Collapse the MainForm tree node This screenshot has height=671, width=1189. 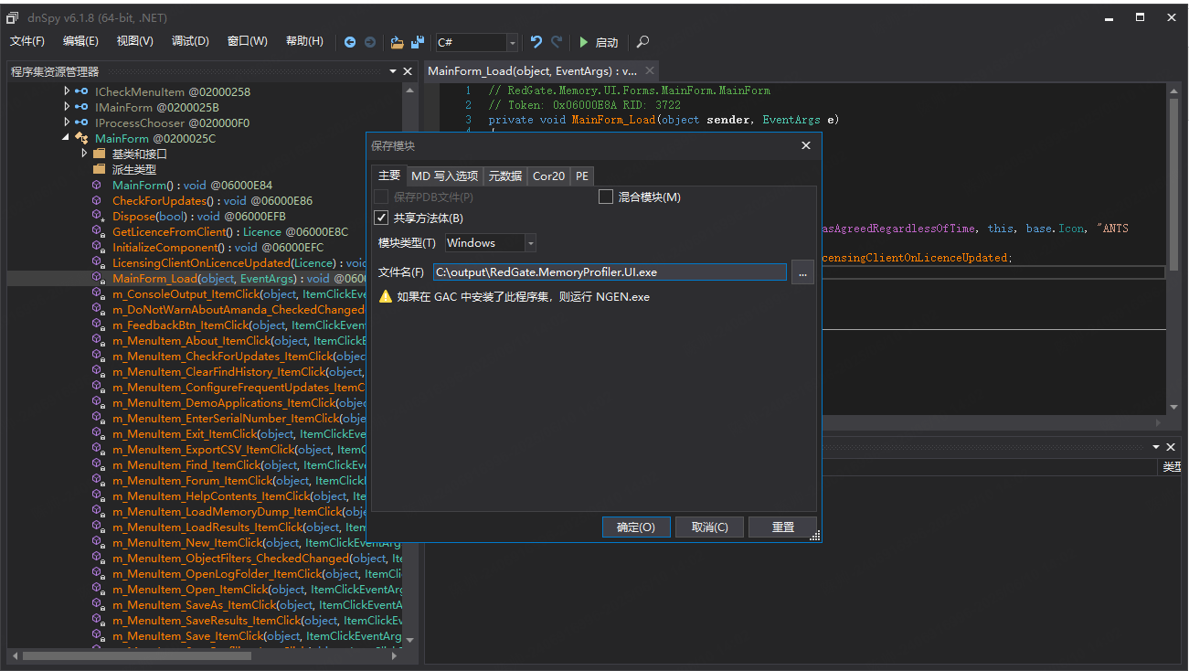[66, 139]
